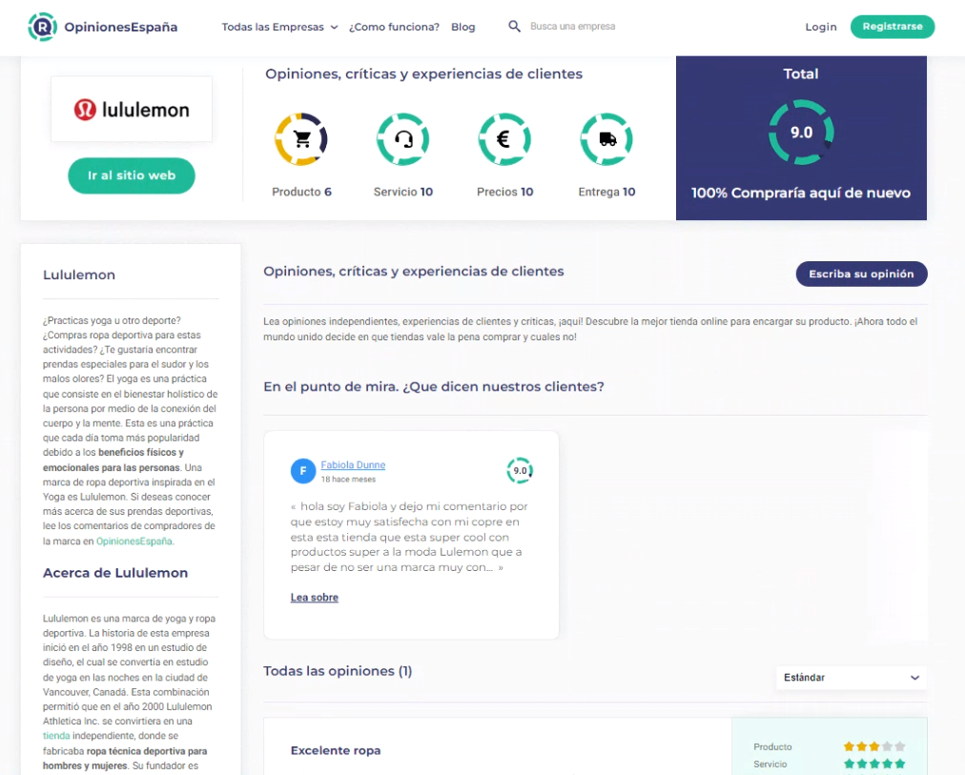Click the 100% Compraría aquí de nuevo text
The image size is (965, 775).
point(801,194)
